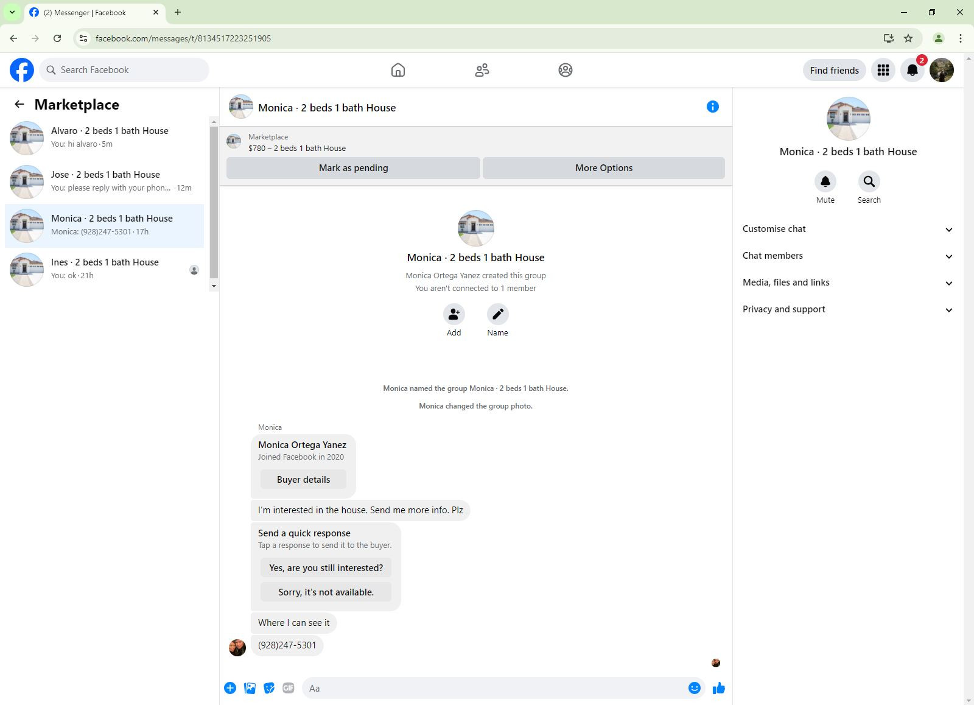Click conversation list scrollbar up arrow

point(214,122)
